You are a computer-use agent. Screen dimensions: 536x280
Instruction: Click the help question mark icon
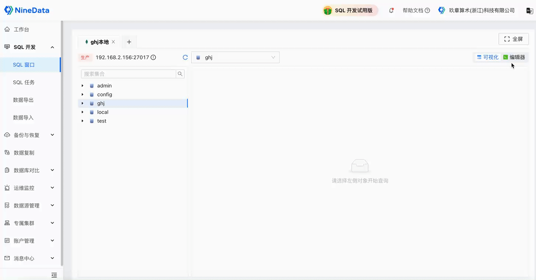(x=427, y=11)
